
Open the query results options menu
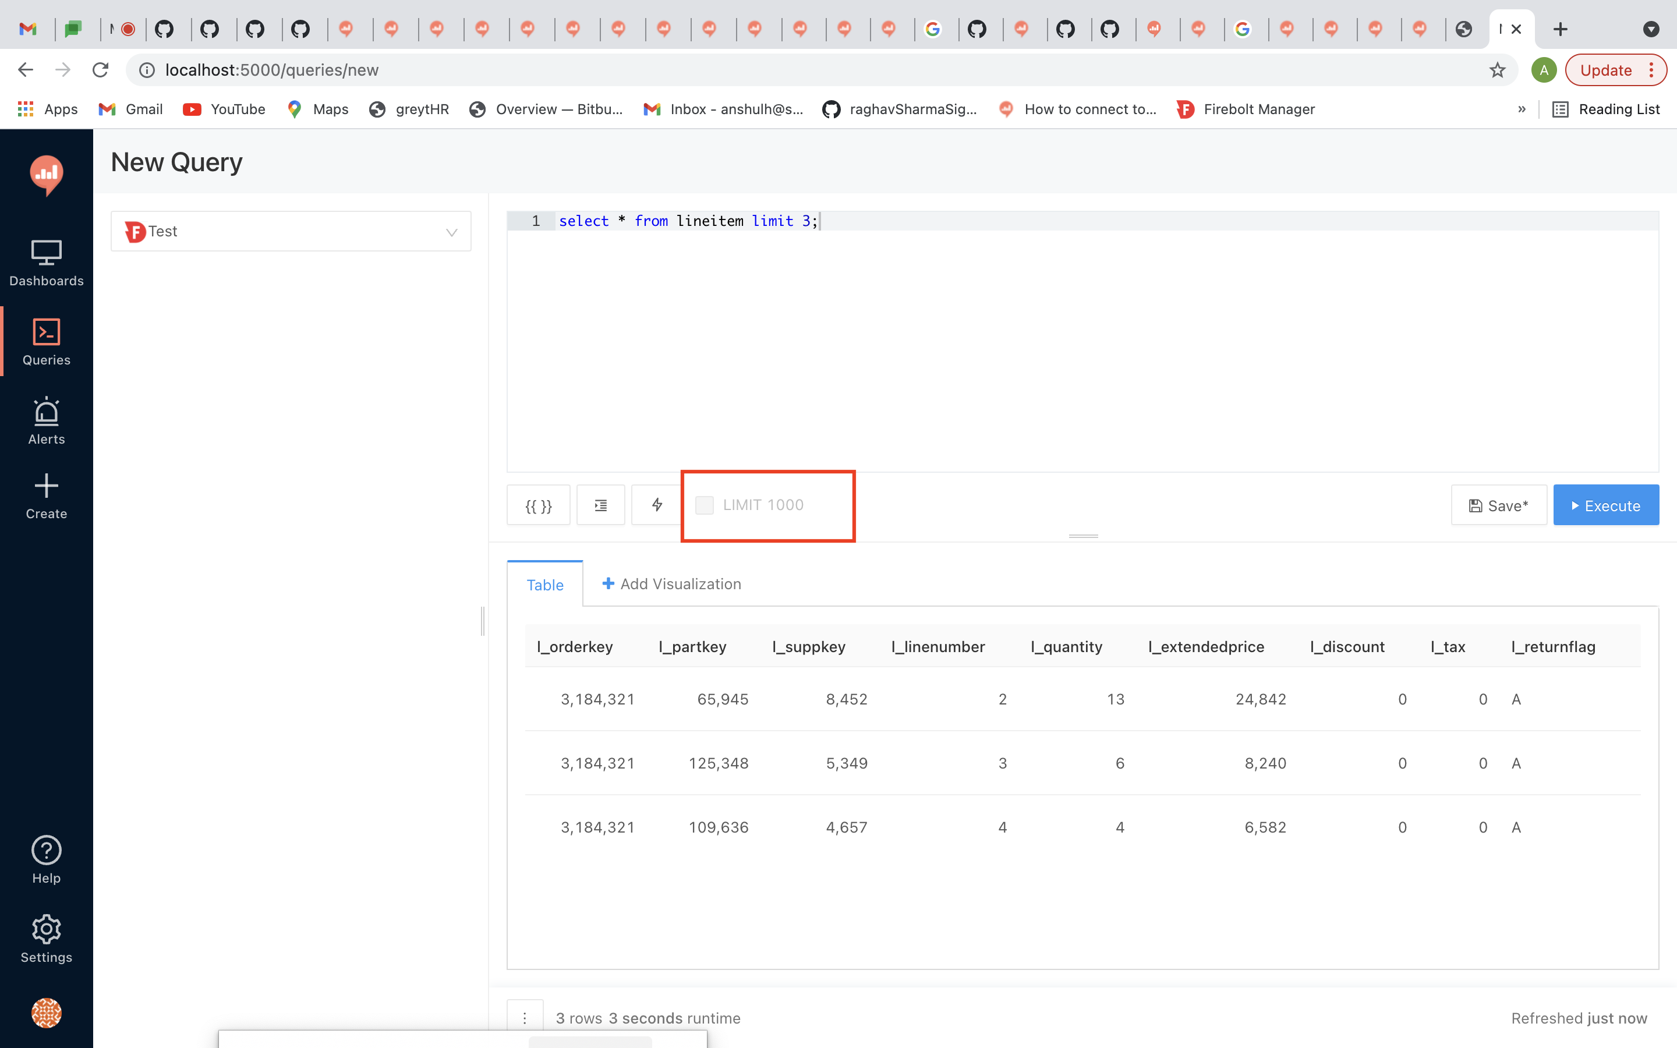pyautogui.click(x=525, y=1018)
